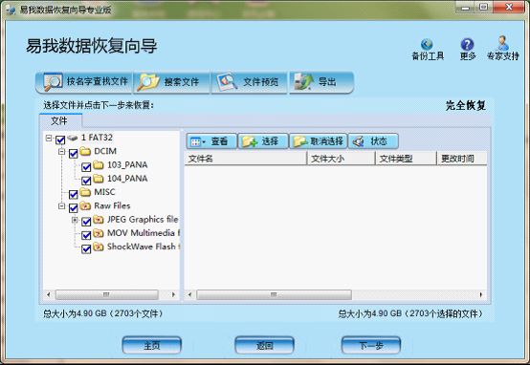Select the 103_PANA tree label
The height and width of the screenshot is (365, 530).
[x=127, y=164]
